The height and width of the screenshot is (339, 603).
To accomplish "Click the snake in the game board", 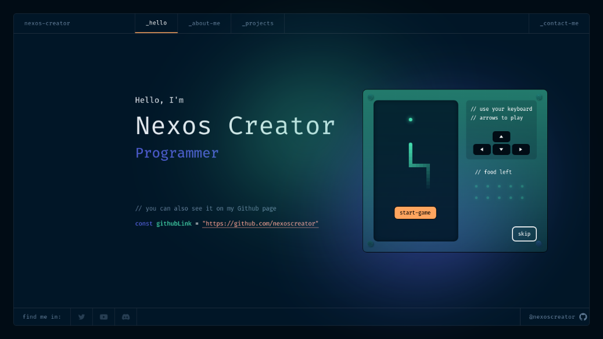I will (x=419, y=165).
